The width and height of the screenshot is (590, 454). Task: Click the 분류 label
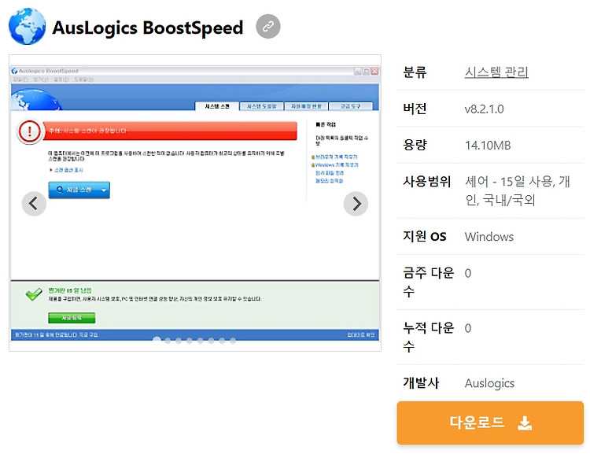[x=415, y=72]
